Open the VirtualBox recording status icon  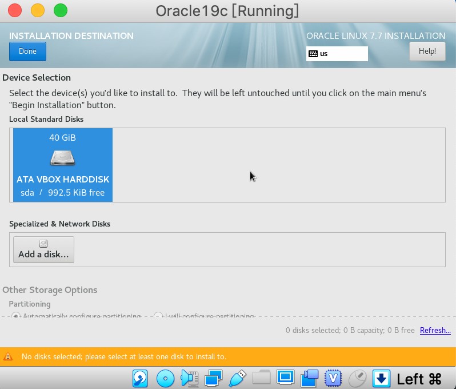310,379
